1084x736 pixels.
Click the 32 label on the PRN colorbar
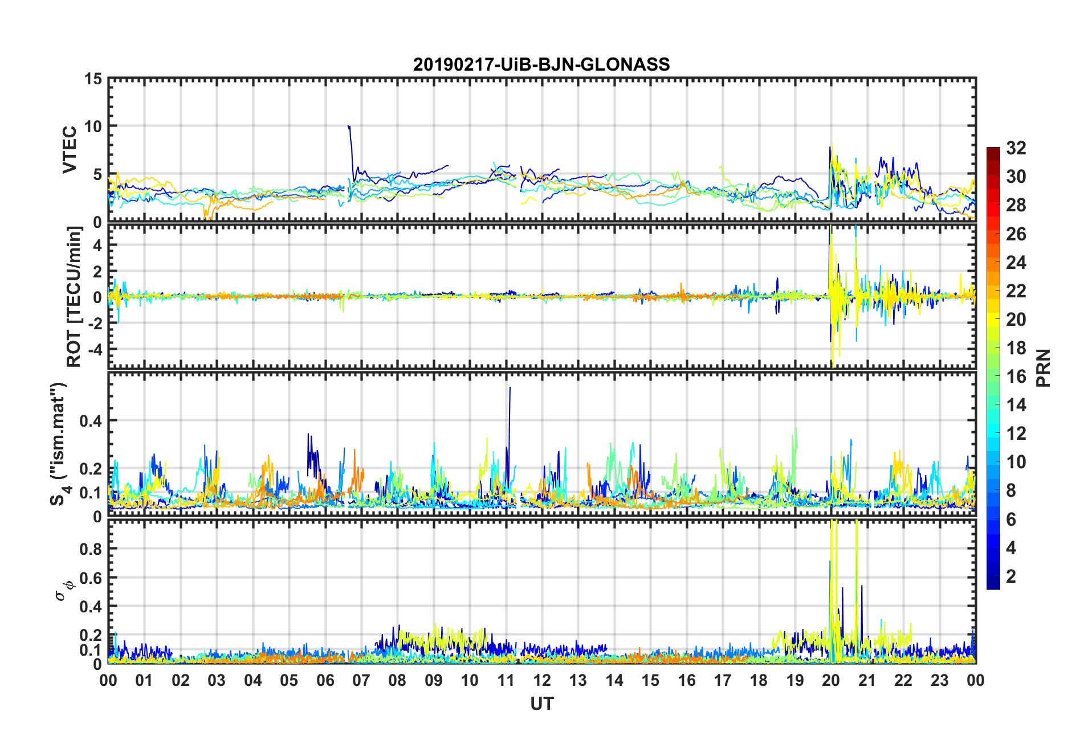coord(1016,148)
